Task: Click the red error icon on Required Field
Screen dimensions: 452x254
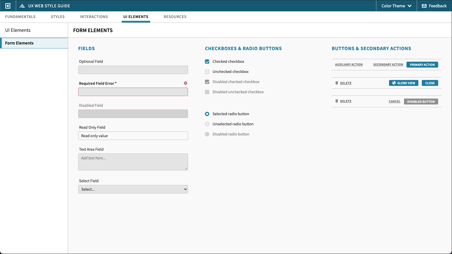Action: [x=185, y=83]
